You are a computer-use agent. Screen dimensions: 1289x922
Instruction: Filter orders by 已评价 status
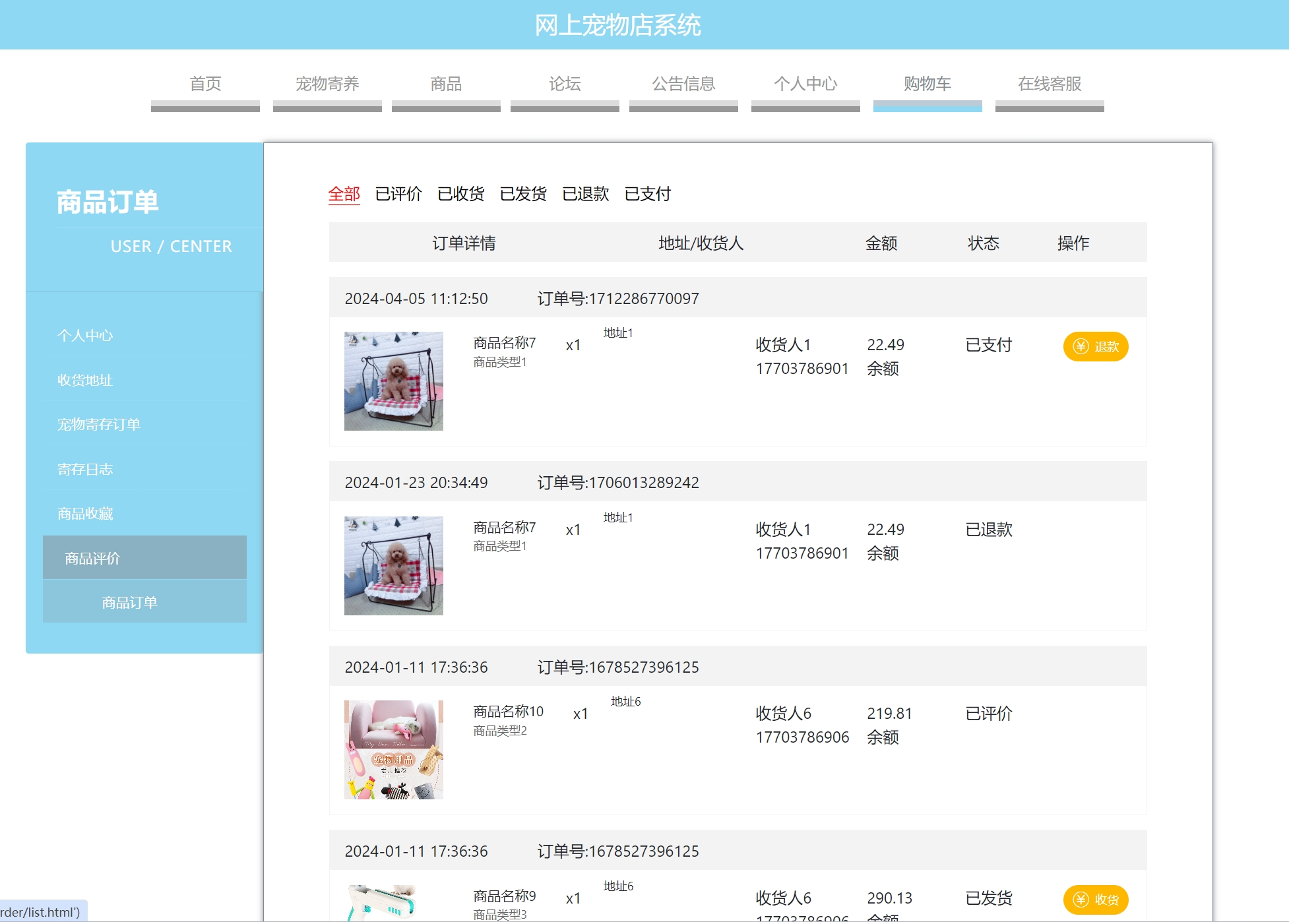[x=398, y=194]
